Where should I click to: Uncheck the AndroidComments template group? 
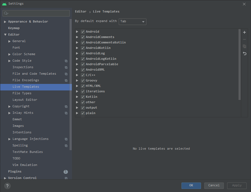pyautogui.click(x=83, y=37)
